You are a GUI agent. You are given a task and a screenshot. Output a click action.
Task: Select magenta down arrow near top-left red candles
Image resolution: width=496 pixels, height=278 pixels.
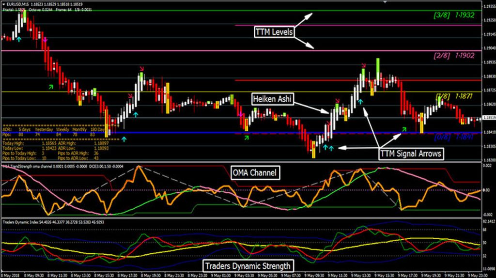[45, 39]
